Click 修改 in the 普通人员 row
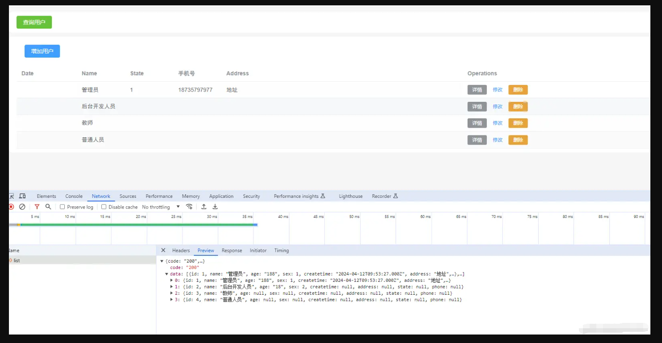662x343 pixels. click(x=498, y=140)
